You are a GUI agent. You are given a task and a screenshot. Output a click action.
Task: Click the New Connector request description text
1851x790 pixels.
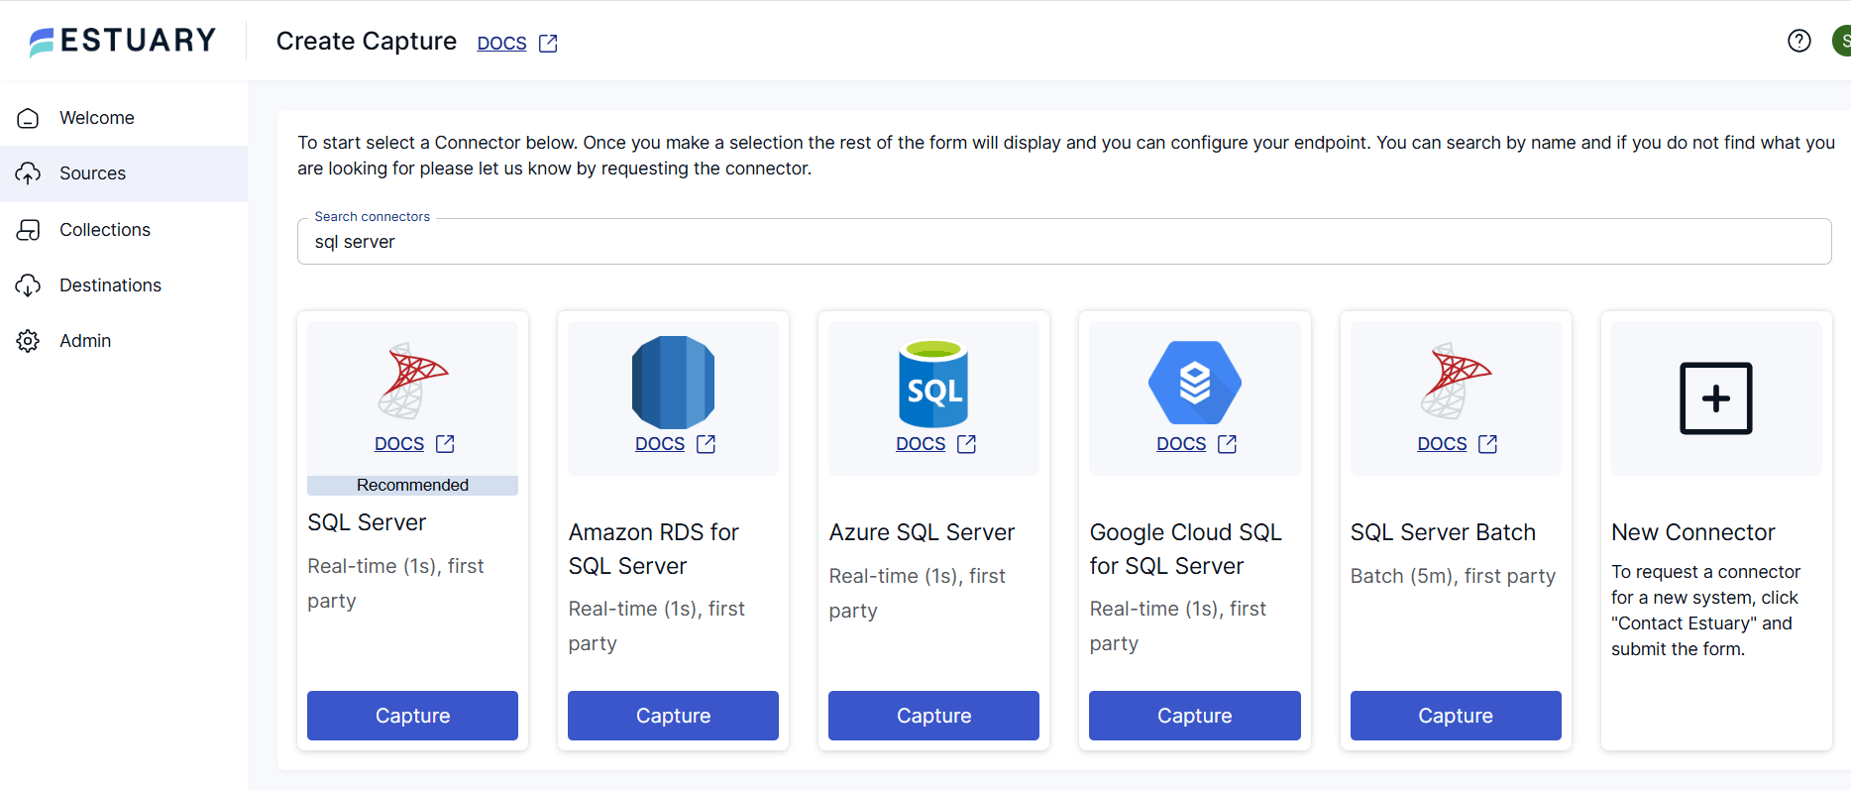(x=1705, y=611)
